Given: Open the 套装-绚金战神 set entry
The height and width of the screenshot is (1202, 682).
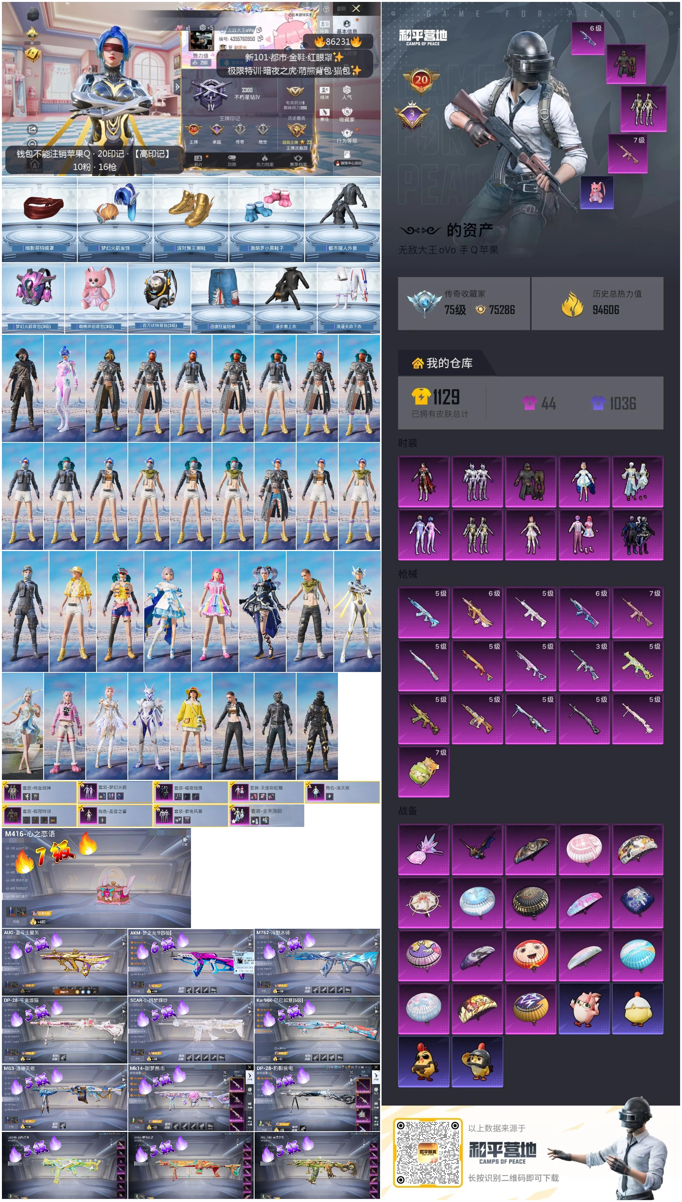Looking at the screenshot, I should tap(39, 792).
